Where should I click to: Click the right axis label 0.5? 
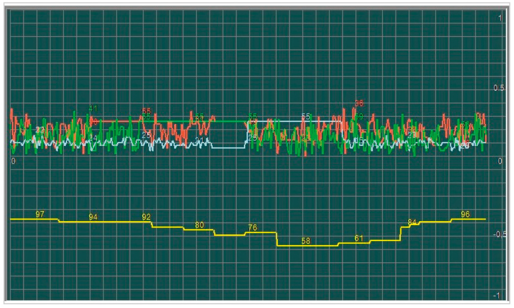coord(499,88)
